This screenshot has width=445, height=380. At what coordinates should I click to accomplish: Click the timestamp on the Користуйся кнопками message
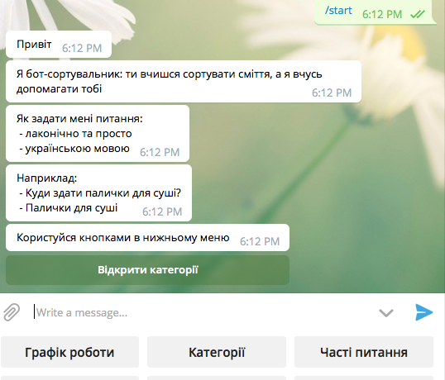click(260, 241)
